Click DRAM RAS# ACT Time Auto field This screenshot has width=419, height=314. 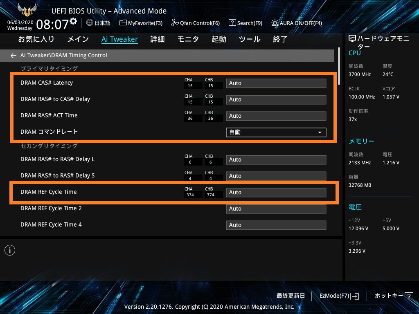click(x=276, y=116)
